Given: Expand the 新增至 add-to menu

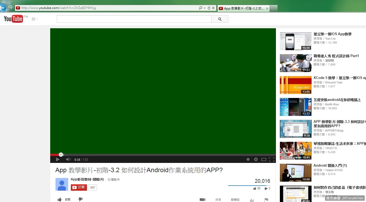Looking at the screenshot, I should click(235, 200).
